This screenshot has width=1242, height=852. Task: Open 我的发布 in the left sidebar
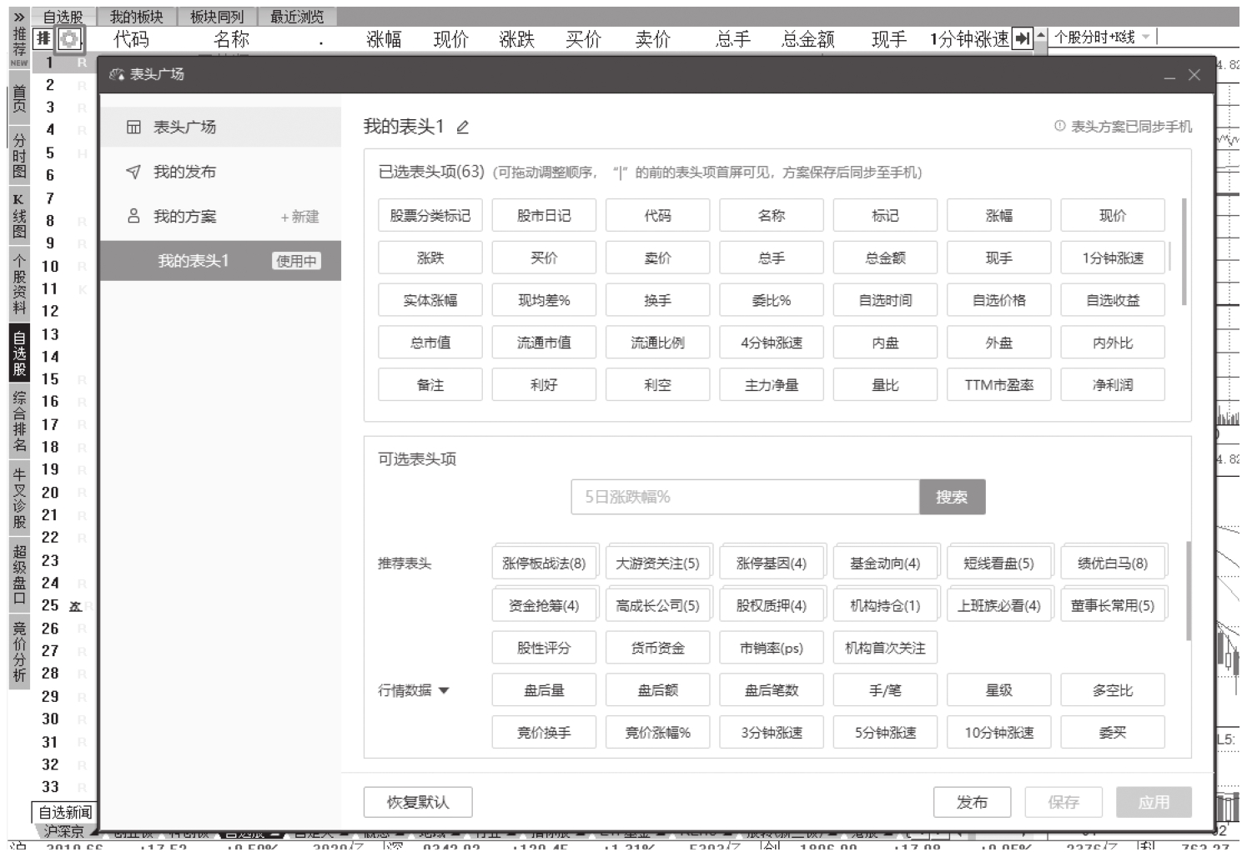[220, 172]
